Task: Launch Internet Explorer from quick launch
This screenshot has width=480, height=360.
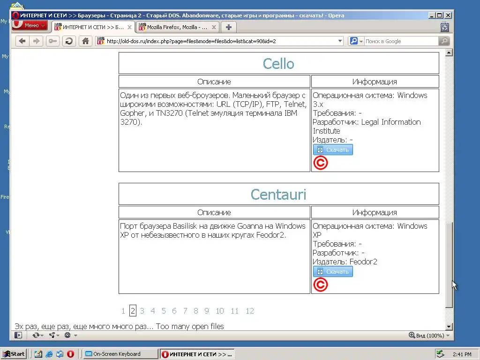Action: point(49,354)
